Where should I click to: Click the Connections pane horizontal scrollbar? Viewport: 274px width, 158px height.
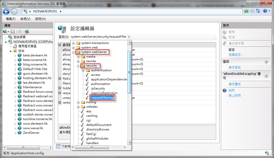coord(23,147)
